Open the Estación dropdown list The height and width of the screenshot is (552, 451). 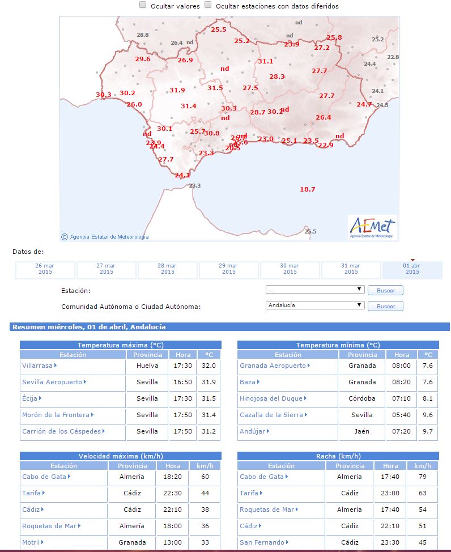click(315, 290)
